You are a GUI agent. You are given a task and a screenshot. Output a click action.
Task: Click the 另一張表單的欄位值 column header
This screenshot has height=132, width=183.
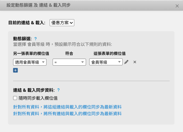point(31,53)
